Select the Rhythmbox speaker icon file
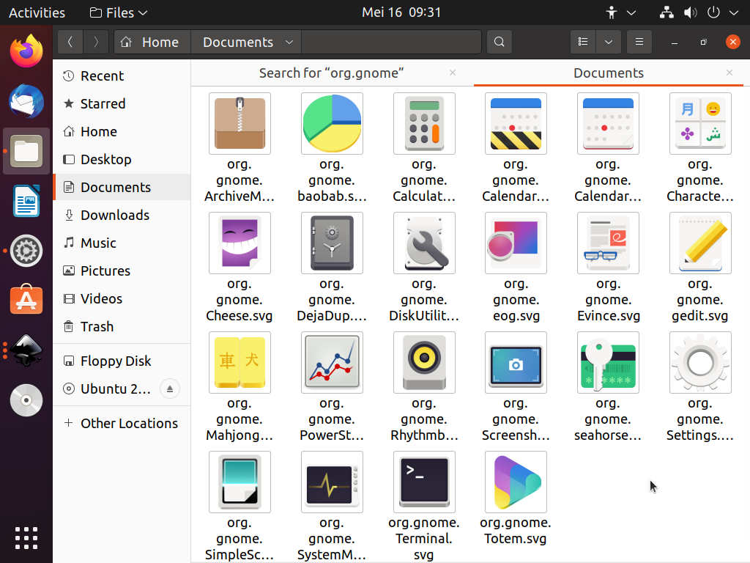 [424, 362]
